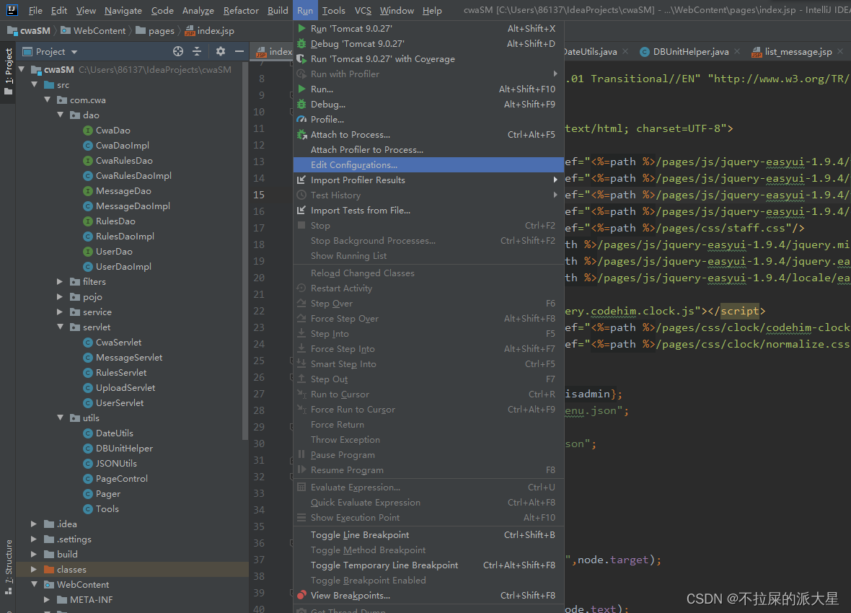851x613 pixels.
Task: Open the Tools menu
Action: [x=333, y=10]
